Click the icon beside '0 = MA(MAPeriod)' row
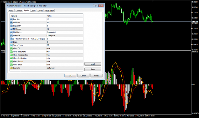This screenshot has height=118, width=199. (11, 39)
